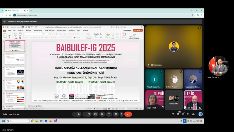Open host controls lock icon
The width and height of the screenshot is (234, 132).
point(193,114)
